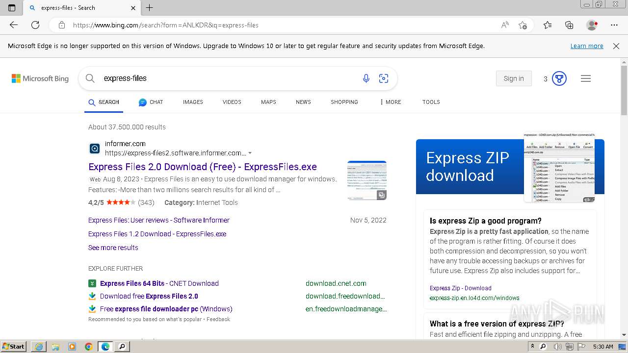Open Free express file downloader pc link
This screenshot has height=353, width=628.
pyautogui.click(x=166, y=309)
